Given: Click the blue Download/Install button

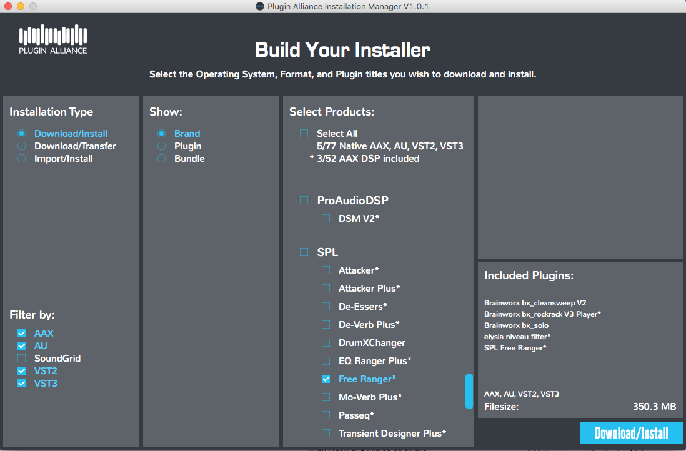Looking at the screenshot, I should (x=631, y=433).
